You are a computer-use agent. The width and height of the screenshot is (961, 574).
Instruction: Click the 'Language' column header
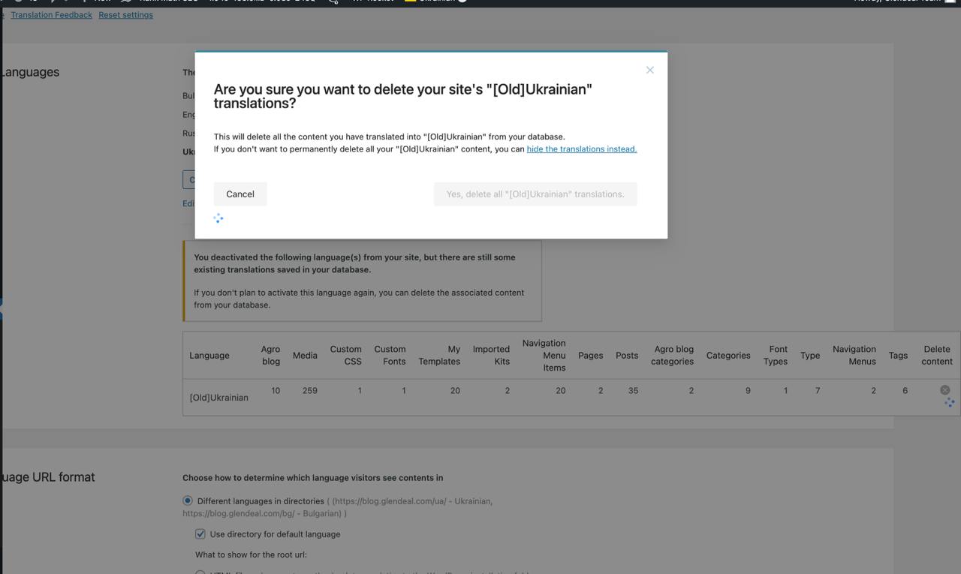(x=209, y=356)
